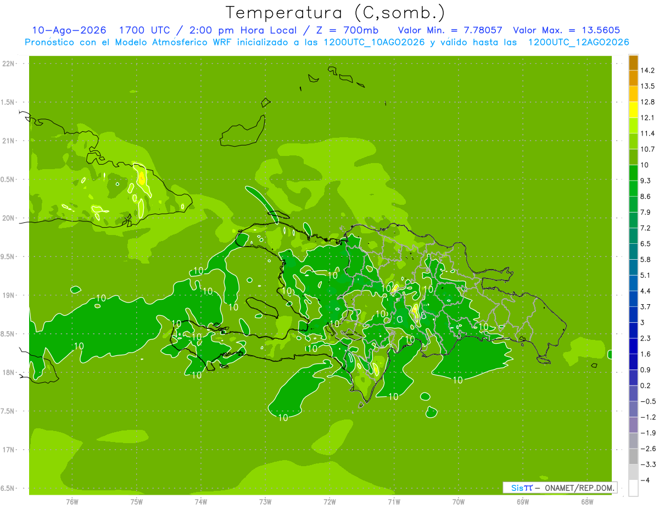659x509 pixels.
Task: Select the gray swatch between -3.3 and -2.6
Action: point(633,457)
